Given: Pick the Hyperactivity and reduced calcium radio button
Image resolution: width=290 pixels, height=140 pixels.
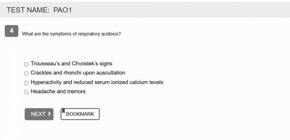Looking at the screenshot, I should (x=26, y=83).
